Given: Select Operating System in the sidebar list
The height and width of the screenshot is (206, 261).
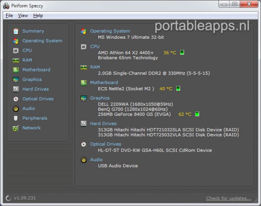Looking at the screenshot, I should pos(42,41).
